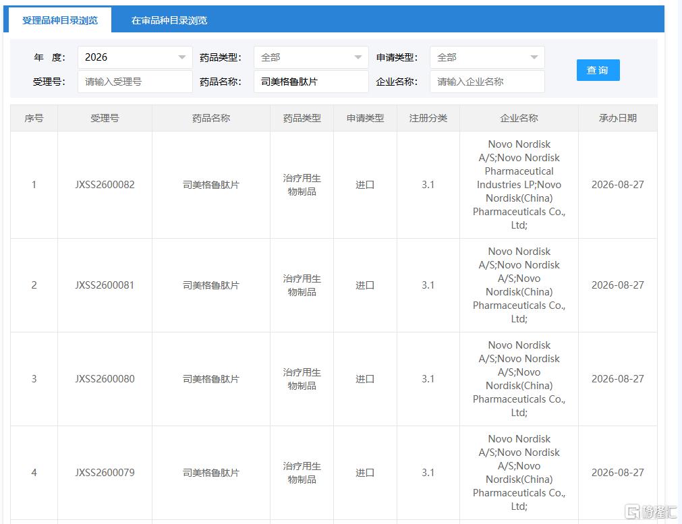Click the 药品名称 field containing 司美格鲁肽片
The height and width of the screenshot is (524, 682).
tap(311, 82)
